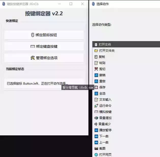The image size is (160, 157).
Task: Select the 文本输入 label in list
Action: 105,100
